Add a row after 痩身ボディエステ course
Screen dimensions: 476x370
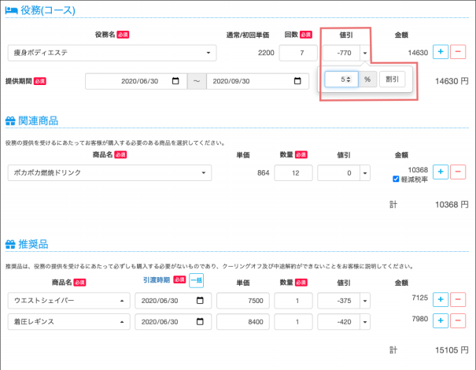coord(440,52)
